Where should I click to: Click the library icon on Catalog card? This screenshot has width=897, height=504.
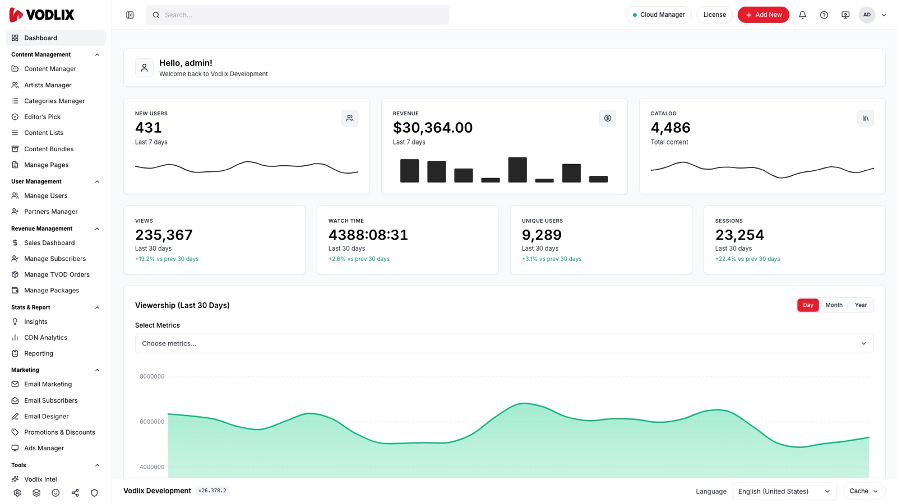click(x=866, y=118)
